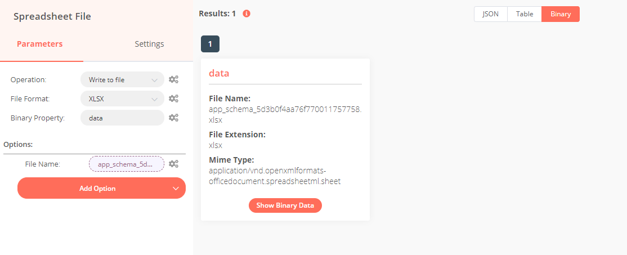Open the File Format XLSX dropdown
The width and height of the screenshot is (627, 255).
(x=122, y=99)
